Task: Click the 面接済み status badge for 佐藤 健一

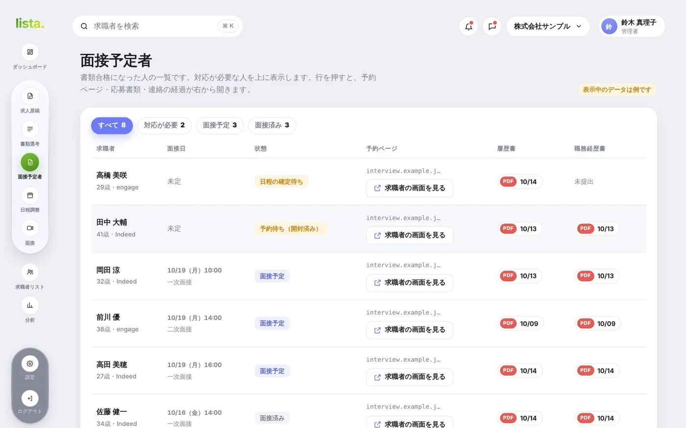Action: pyautogui.click(x=272, y=418)
